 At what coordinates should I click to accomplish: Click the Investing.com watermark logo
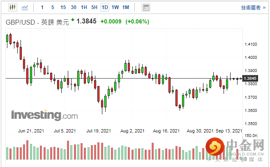[44, 115]
